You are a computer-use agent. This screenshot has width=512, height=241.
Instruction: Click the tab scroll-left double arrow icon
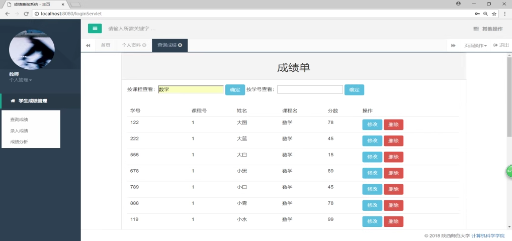tap(88, 45)
